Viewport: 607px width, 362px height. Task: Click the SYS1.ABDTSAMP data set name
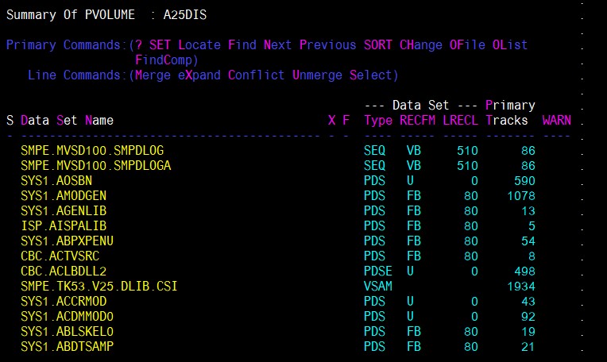67,346
